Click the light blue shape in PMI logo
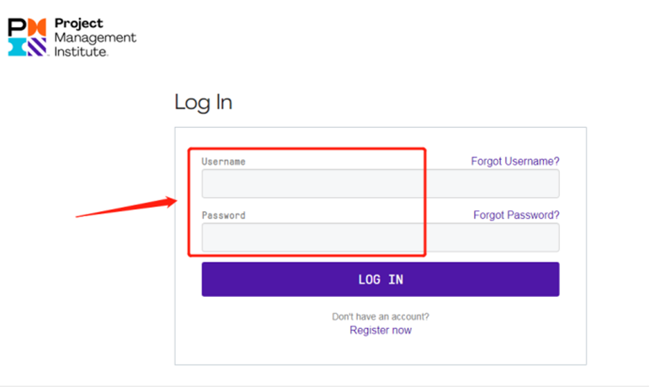 [x=16, y=46]
